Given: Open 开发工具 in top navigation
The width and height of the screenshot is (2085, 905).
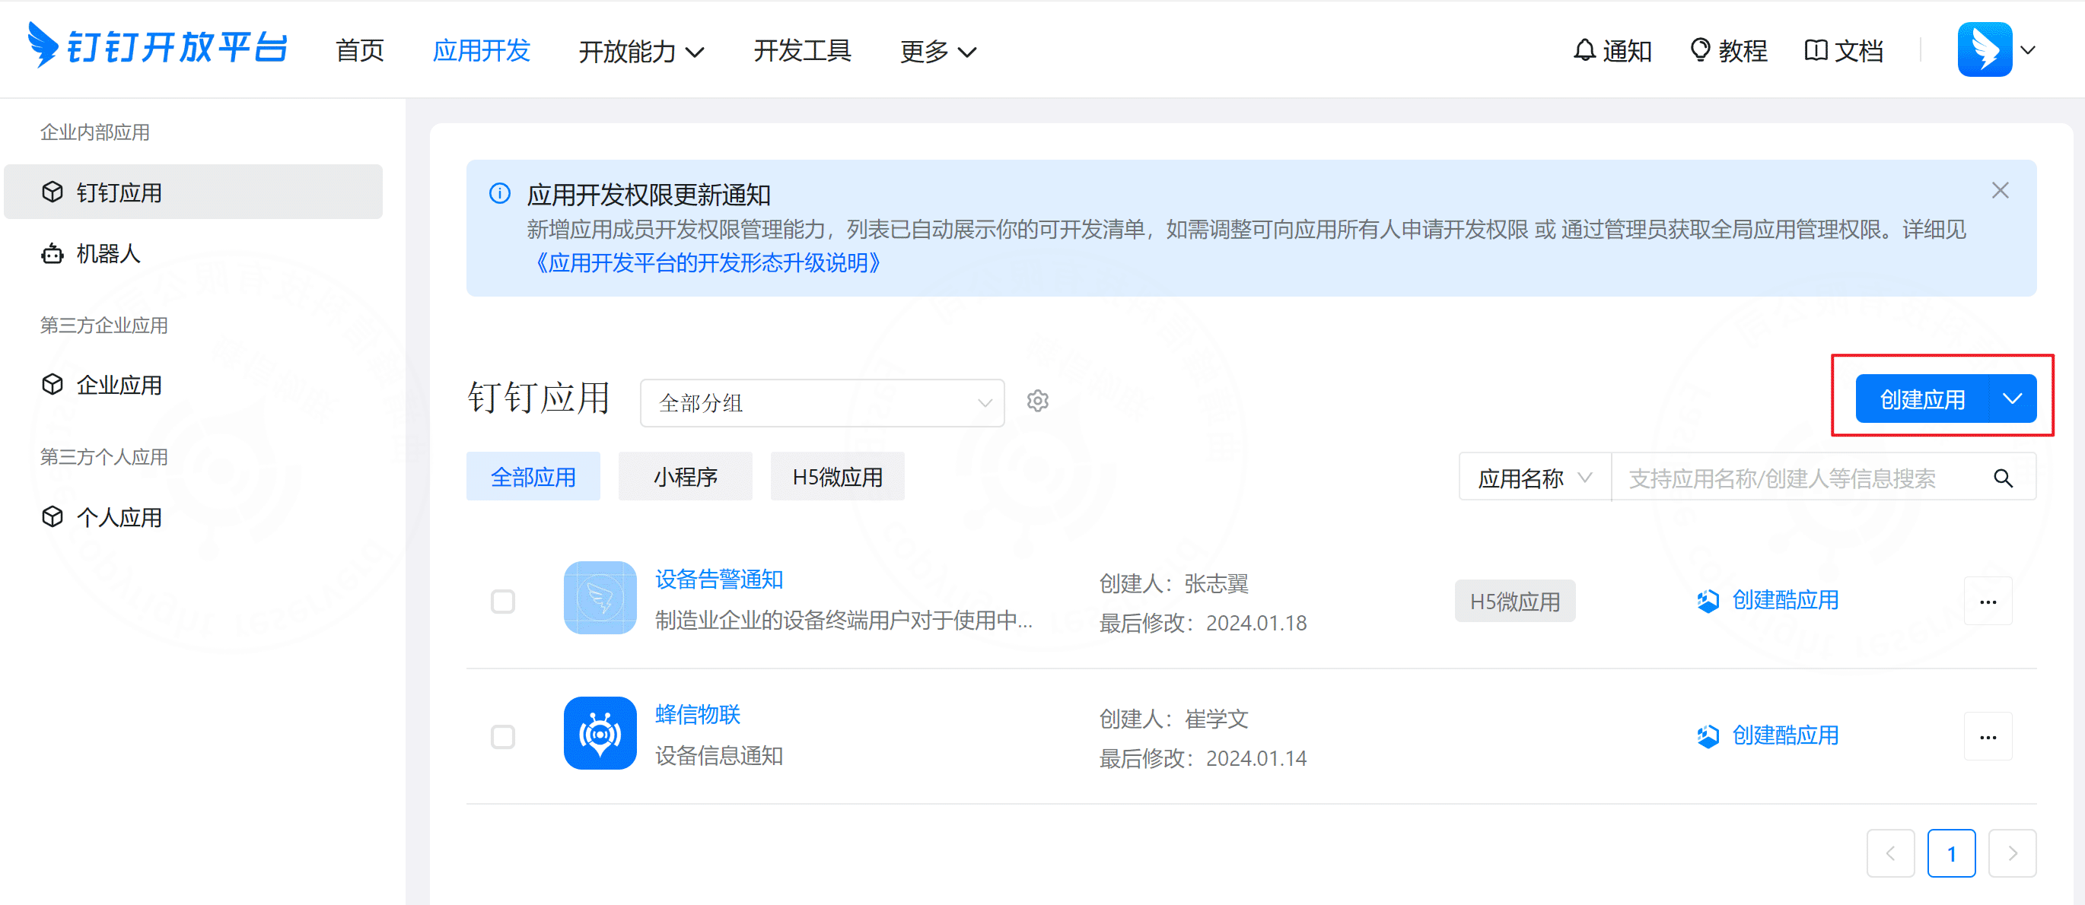Looking at the screenshot, I should point(802,51).
